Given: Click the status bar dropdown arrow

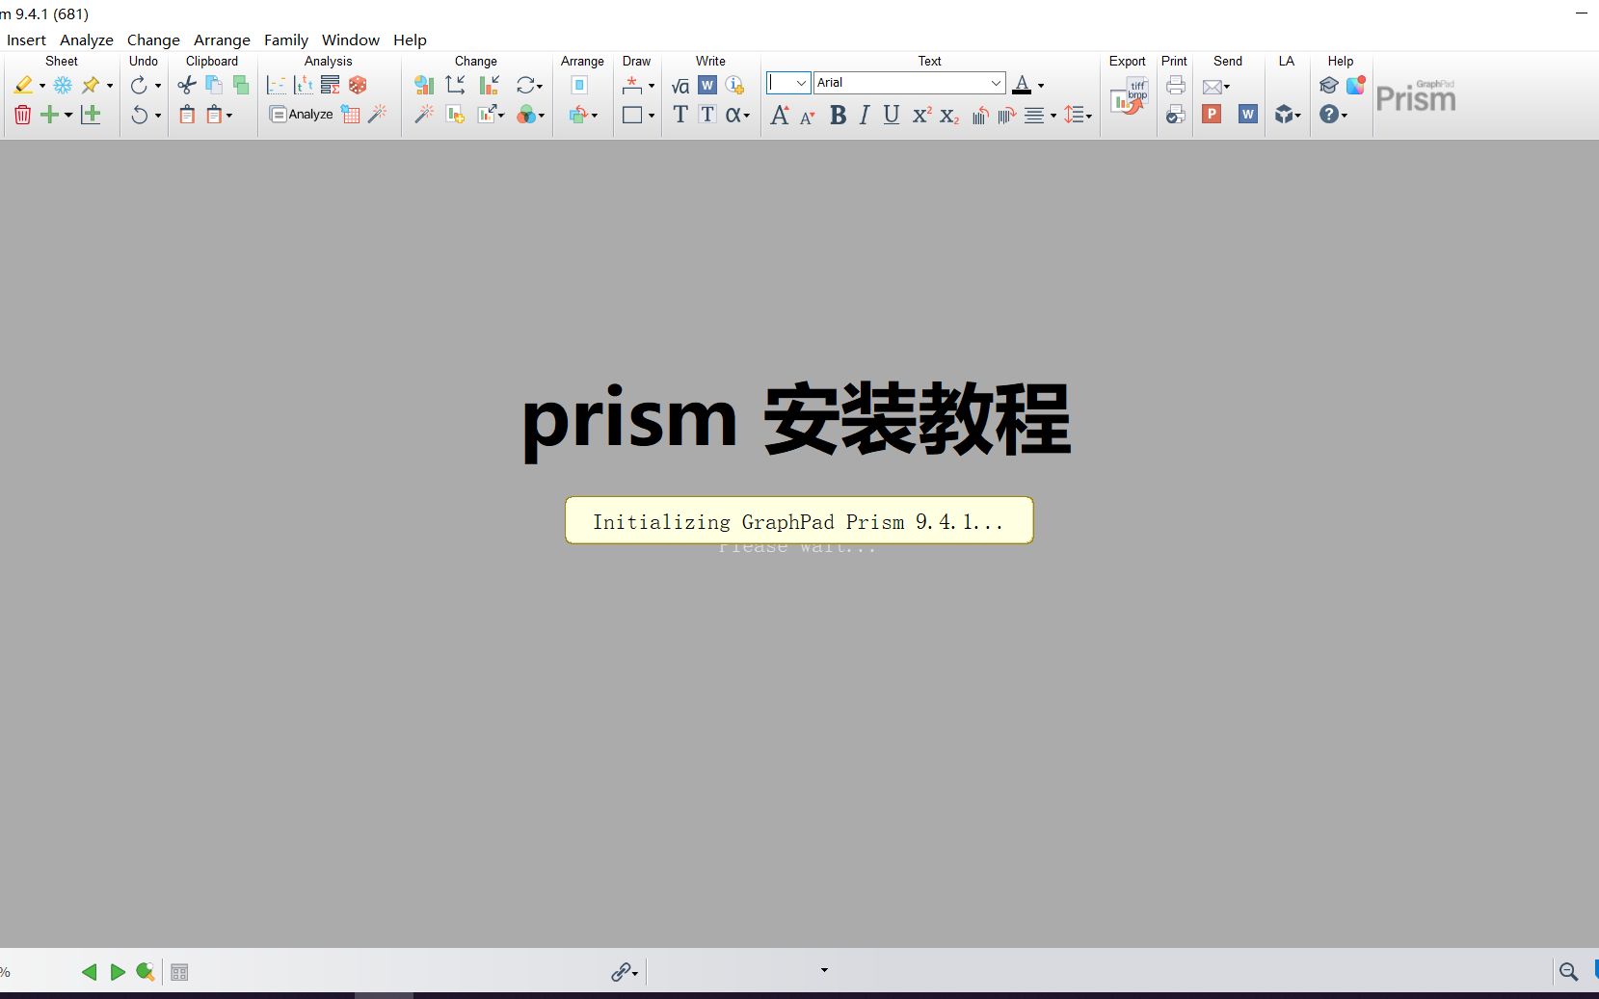Looking at the screenshot, I should tap(824, 970).
